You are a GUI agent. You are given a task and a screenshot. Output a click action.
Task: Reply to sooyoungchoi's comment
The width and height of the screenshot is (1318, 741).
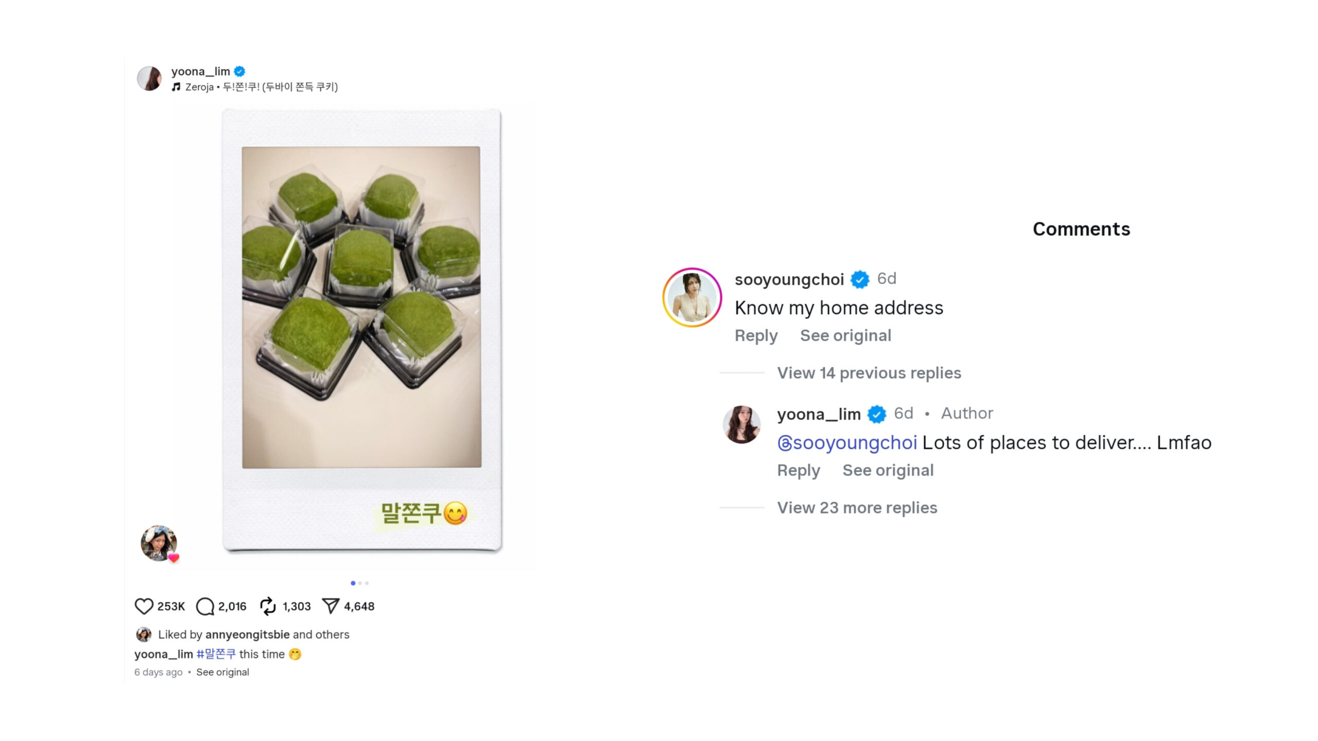pos(756,336)
